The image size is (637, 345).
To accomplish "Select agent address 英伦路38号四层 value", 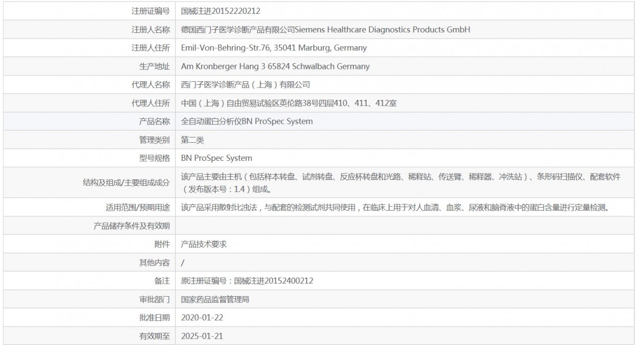I will 289,103.
